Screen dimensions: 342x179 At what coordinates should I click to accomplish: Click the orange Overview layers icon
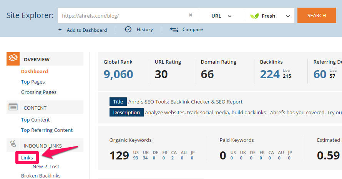pos(13,59)
